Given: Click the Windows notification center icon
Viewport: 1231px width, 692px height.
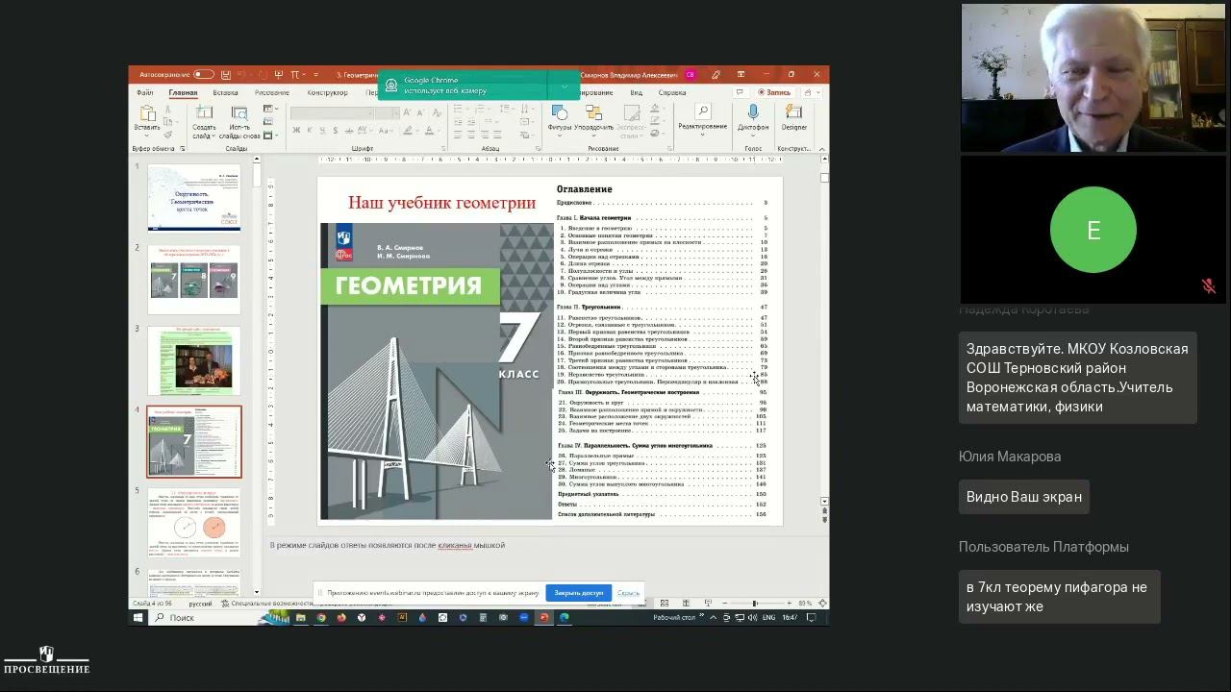Looking at the screenshot, I should click(x=812, y=617).
